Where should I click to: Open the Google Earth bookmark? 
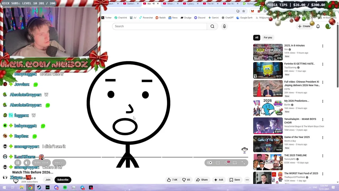[x=244, y=18]
